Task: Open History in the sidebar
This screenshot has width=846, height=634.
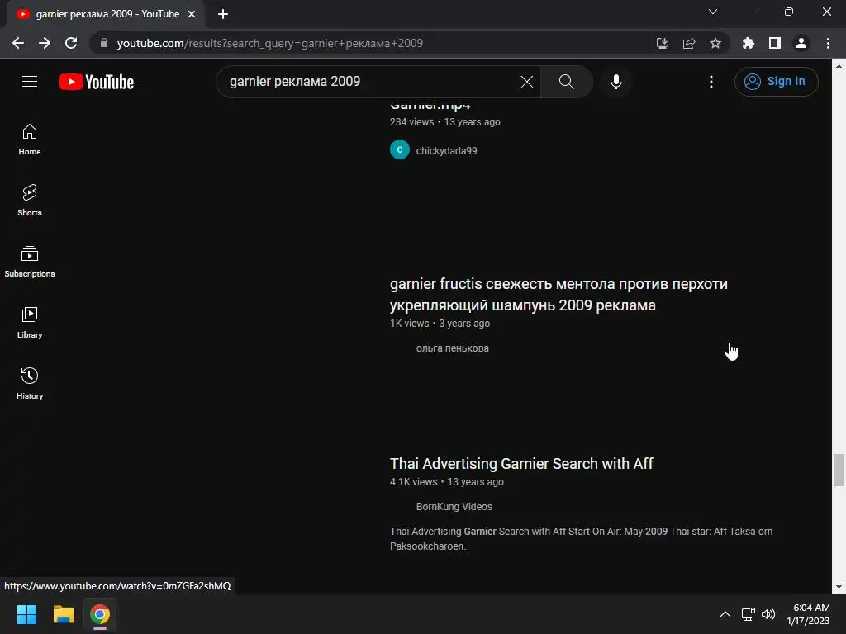Action: 30,383
